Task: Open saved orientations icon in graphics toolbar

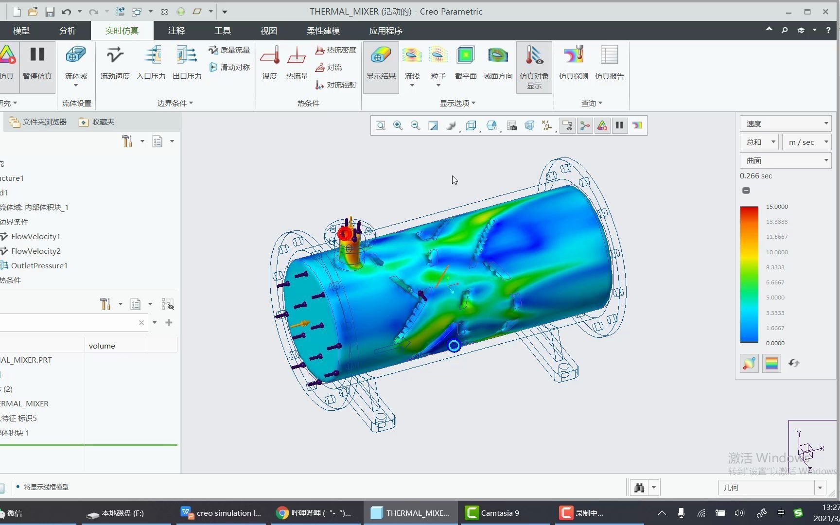Action: tap(491, 126)
